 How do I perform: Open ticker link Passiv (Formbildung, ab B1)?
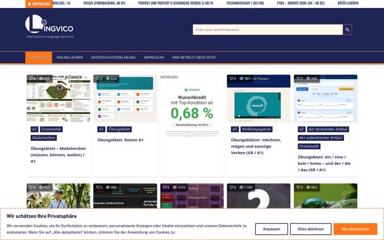pyautogui.click(x=105, y=3)
